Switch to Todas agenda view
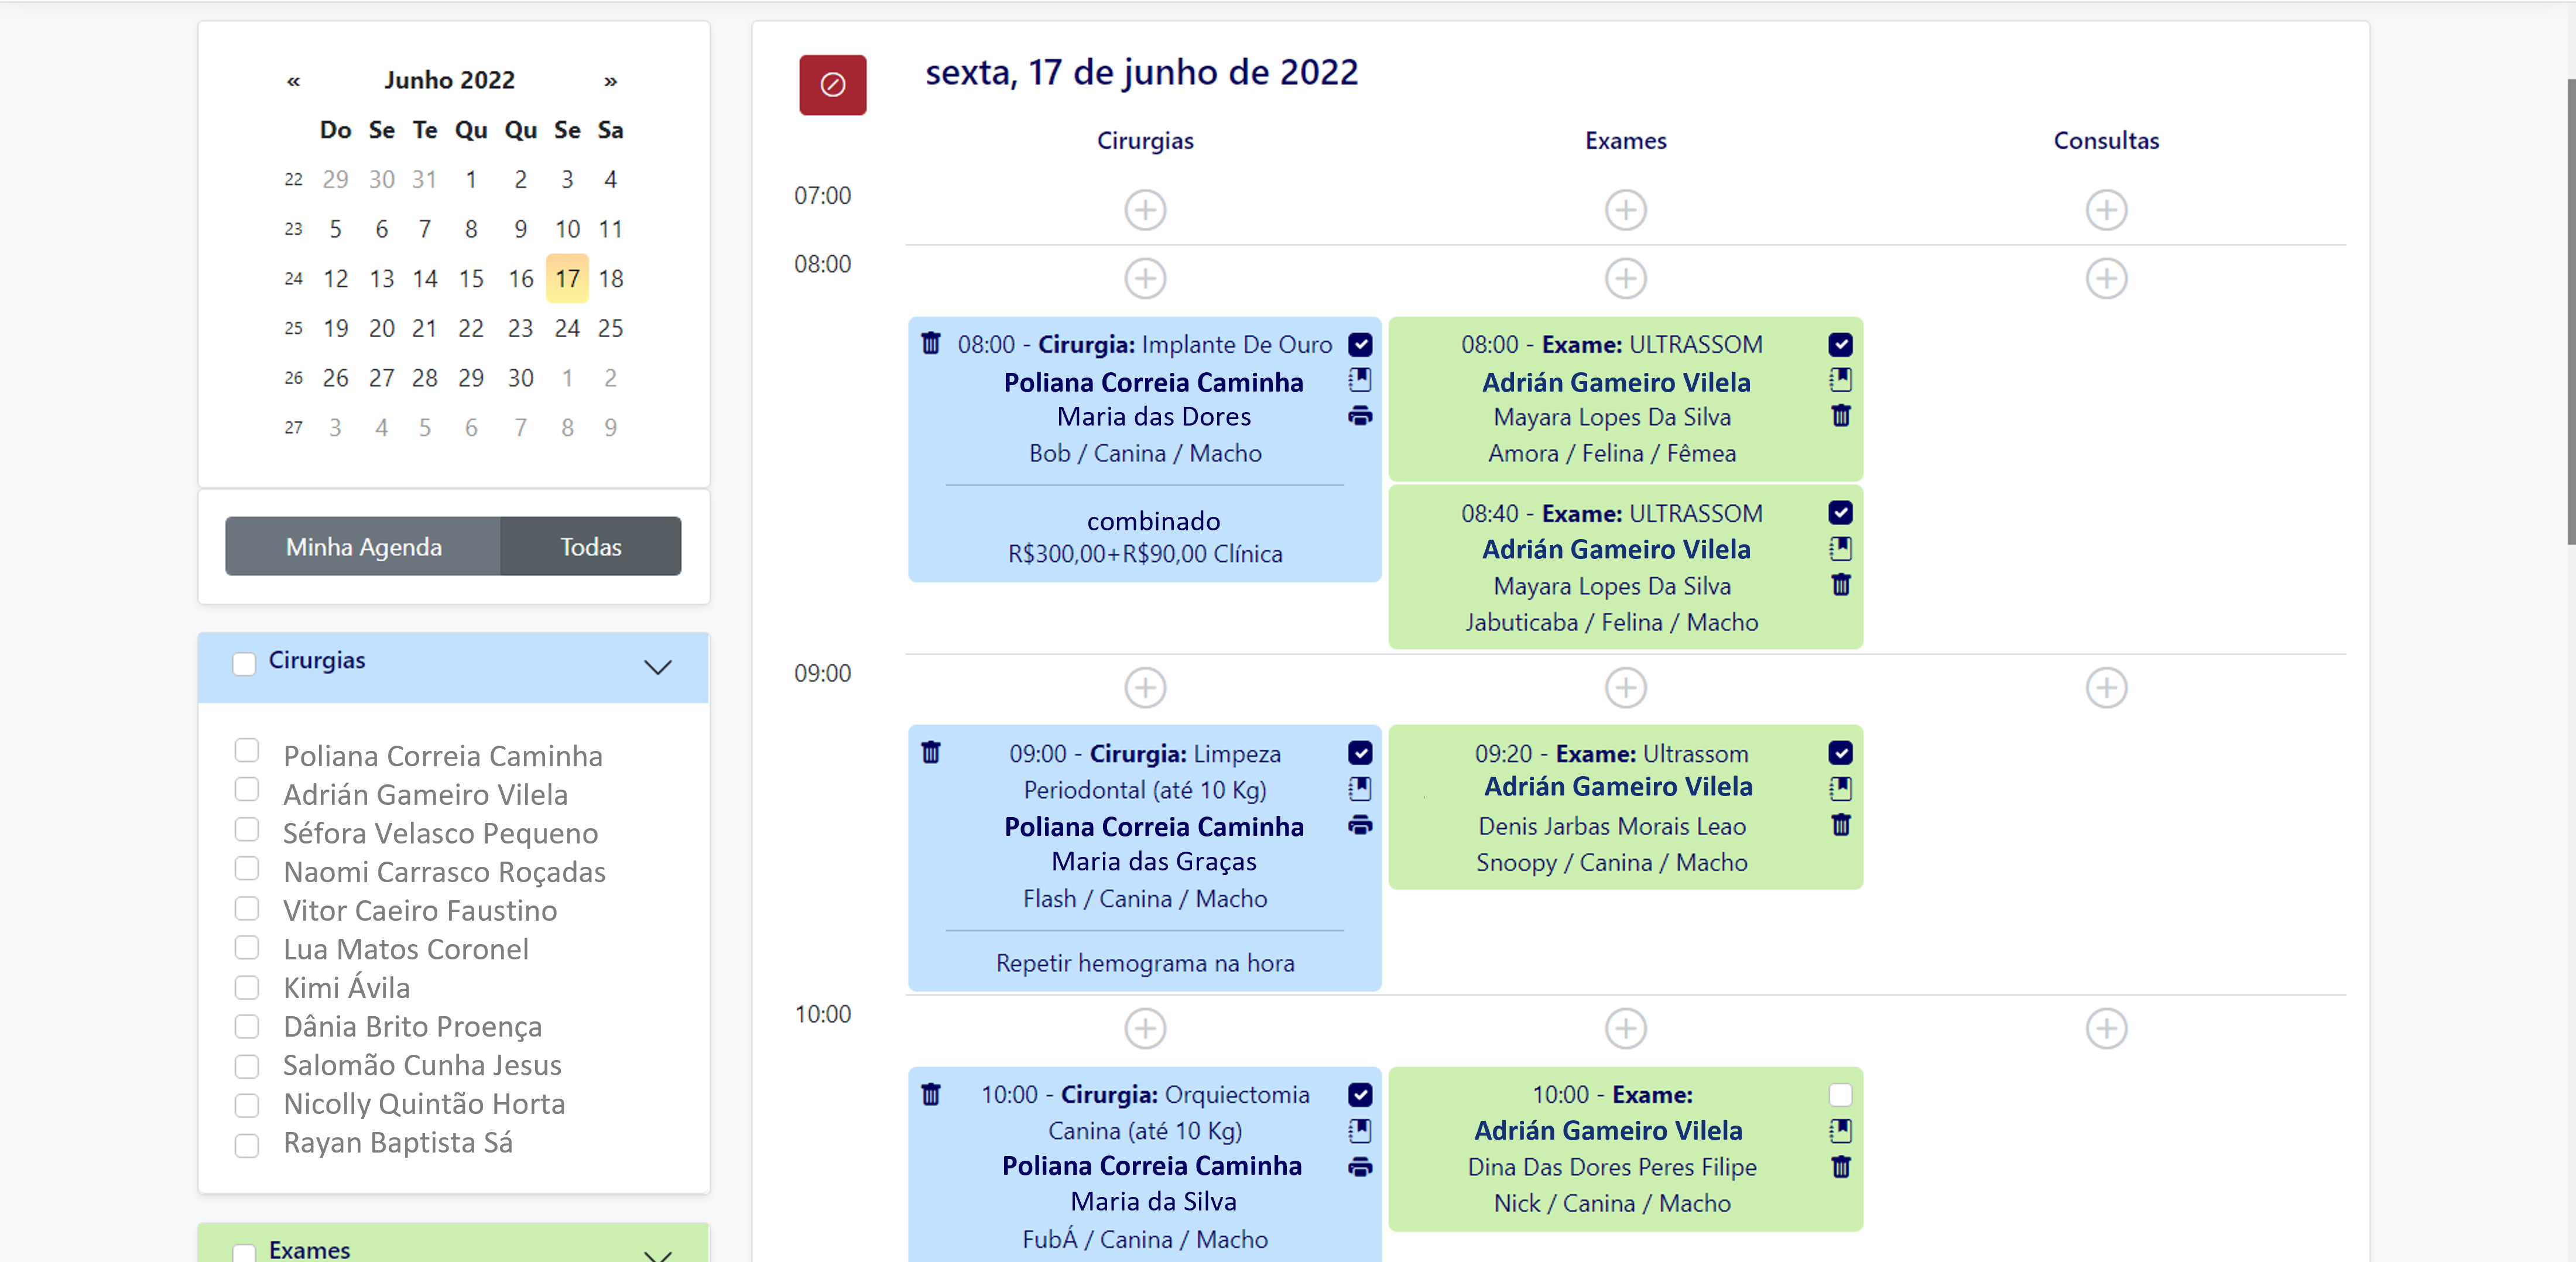 590,546
